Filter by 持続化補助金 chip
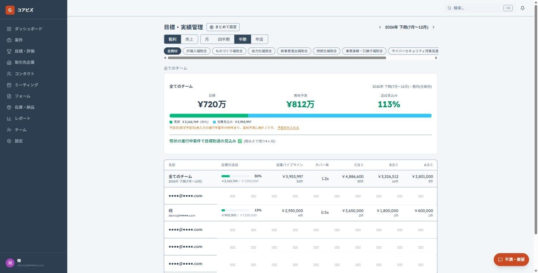This screenshot has height=273, width=538. click(x=327, y=51)
